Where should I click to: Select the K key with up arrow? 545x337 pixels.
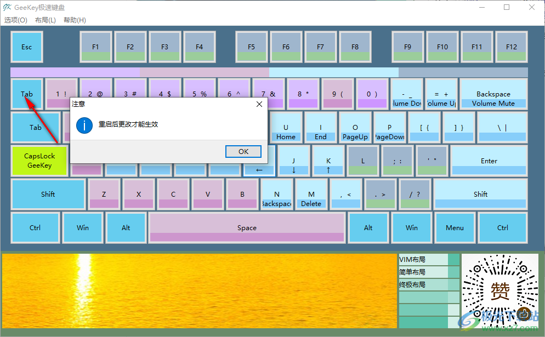coord(328,161)
